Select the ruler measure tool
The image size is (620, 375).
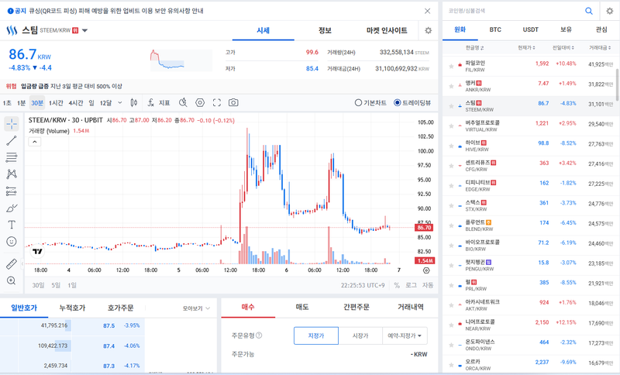click(12, 264)
